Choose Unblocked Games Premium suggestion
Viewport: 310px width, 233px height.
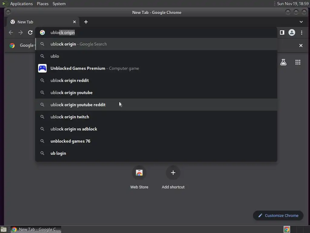(x=156, y=68)
